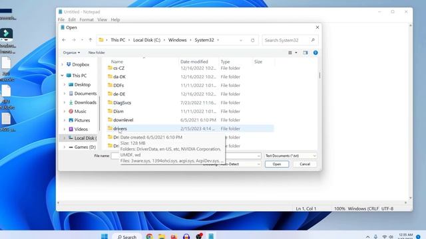Show hidden system tray icons

pos(367,237)
